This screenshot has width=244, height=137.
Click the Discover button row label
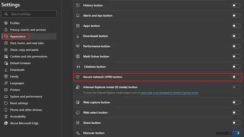pyautogui.click(x=94, y=133)
